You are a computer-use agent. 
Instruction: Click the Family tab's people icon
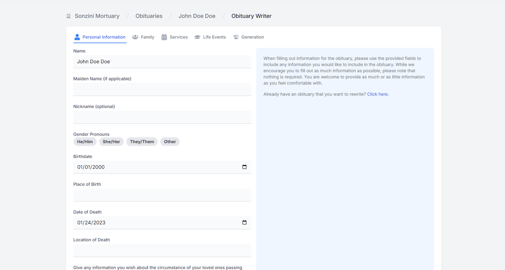135,37
